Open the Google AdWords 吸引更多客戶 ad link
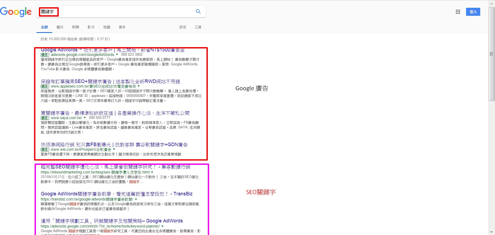 [x=113, y=50]
